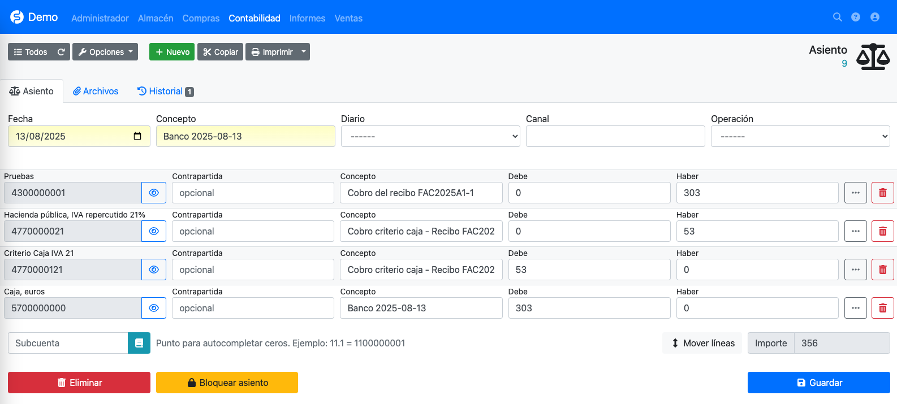Image resolution: width=897 pixels, height=404 pixels.
Task: Expand the Diario dropdown
Action: tap(430, 136)
